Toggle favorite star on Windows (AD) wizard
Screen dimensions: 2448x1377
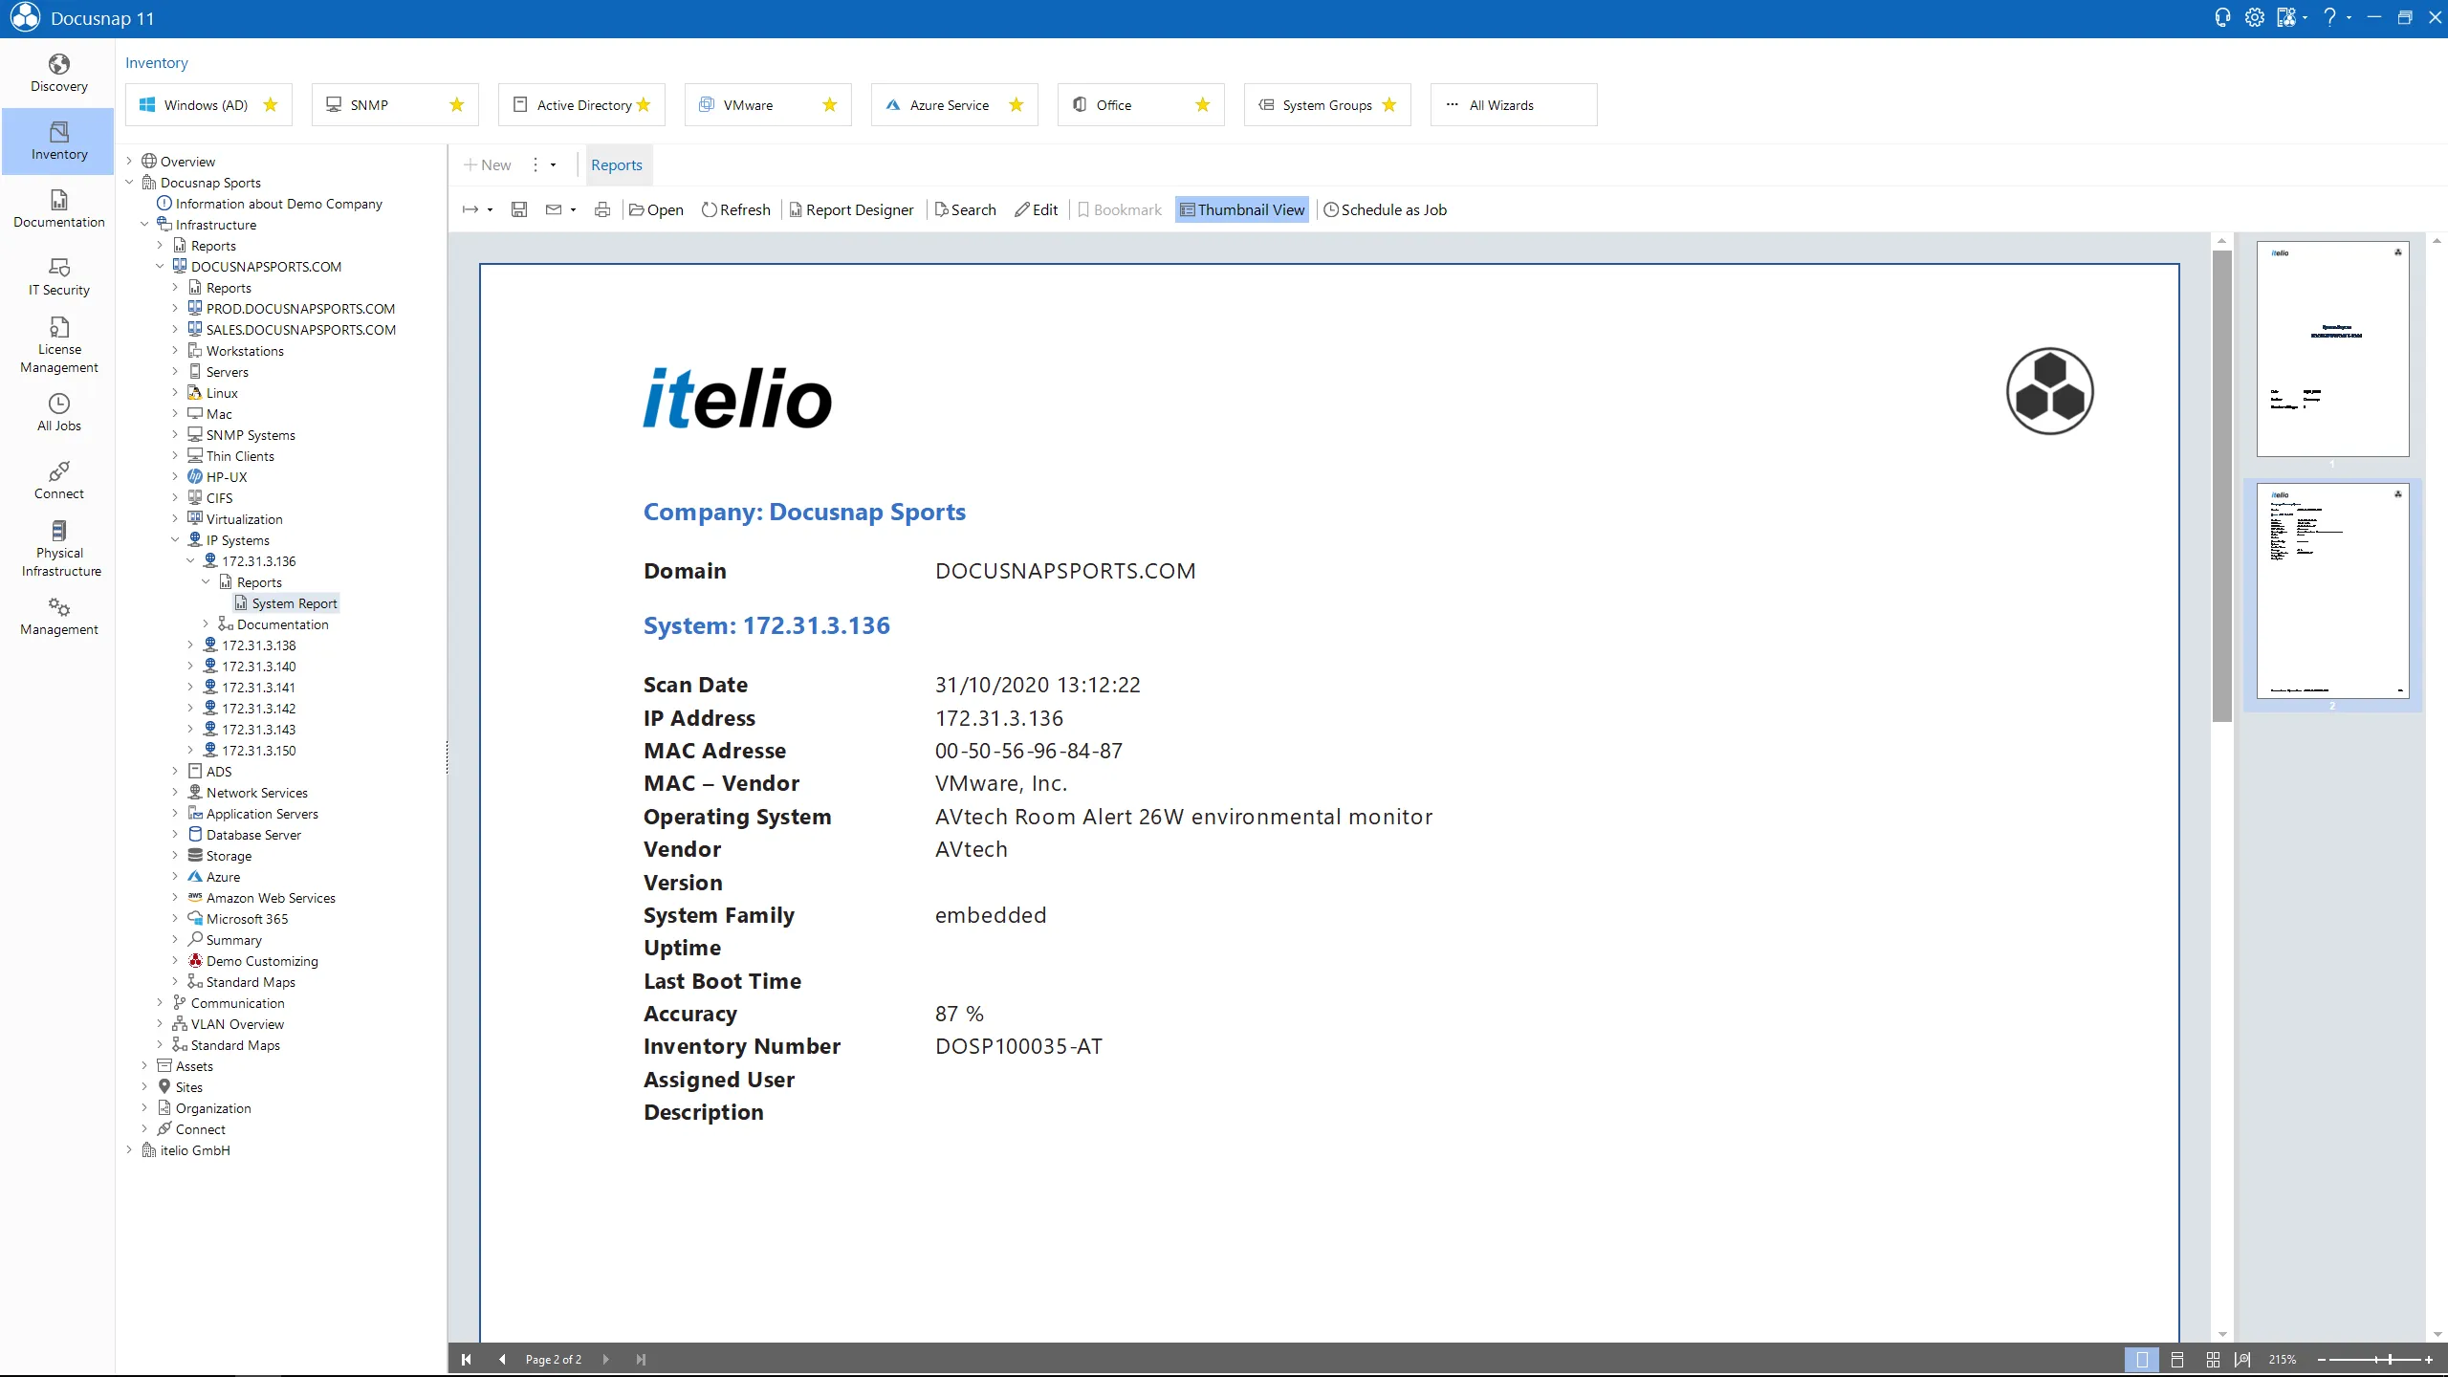271,104
